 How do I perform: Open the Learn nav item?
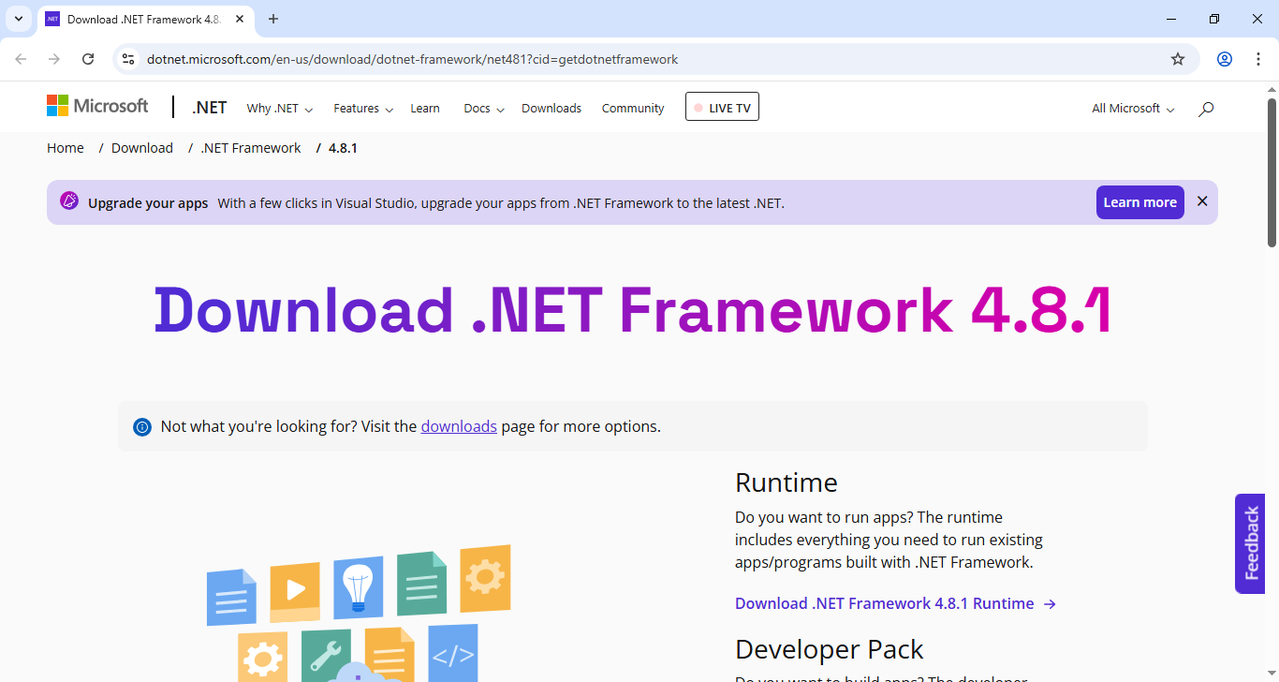[425, 109]
